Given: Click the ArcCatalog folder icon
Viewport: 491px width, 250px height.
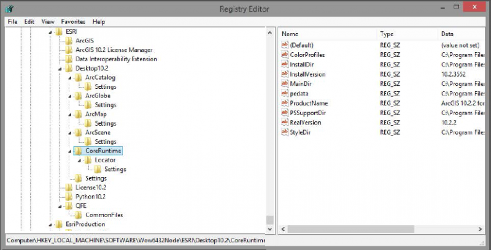Looking at the screenshot, I should (79, 78).
